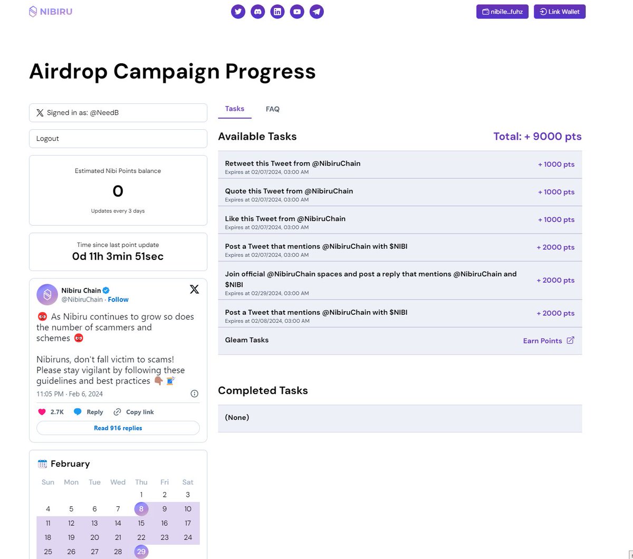Viewport: 633px width, 559px height.
Task: Click the Airdrop Campaign Progress heading
Action: [x=172, y=71]
